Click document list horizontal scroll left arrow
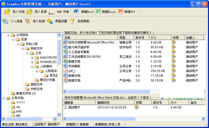 (65, 91)
